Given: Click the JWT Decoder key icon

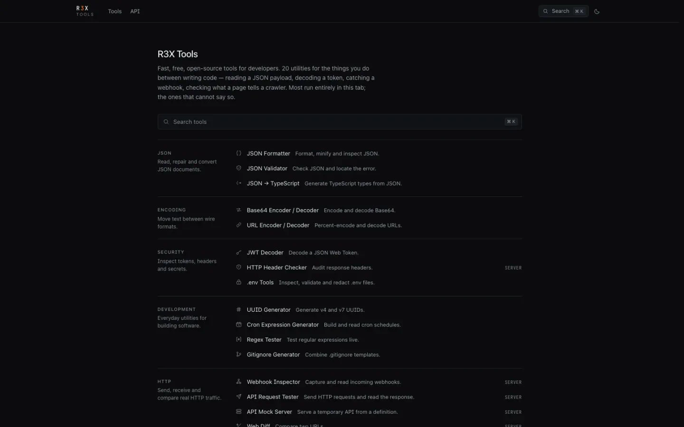Looking at the screenshot, I should (238, 252).
